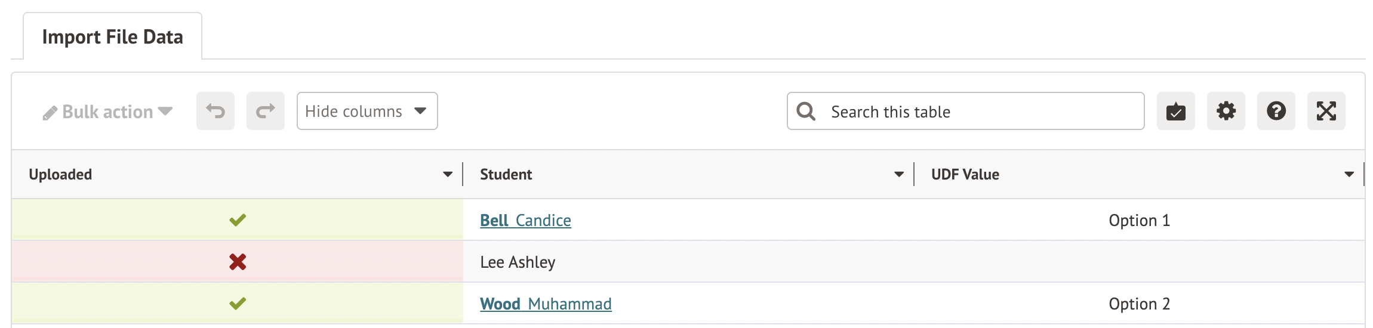Click the Option 1 UDF value cell

[x=1139, y=221]
